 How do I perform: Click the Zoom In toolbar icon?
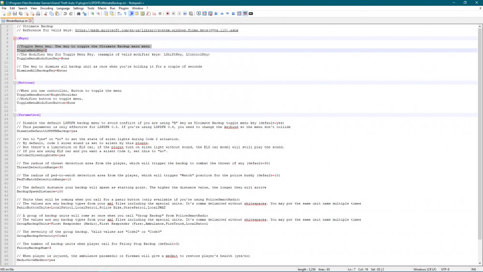[x=92, y=14]
